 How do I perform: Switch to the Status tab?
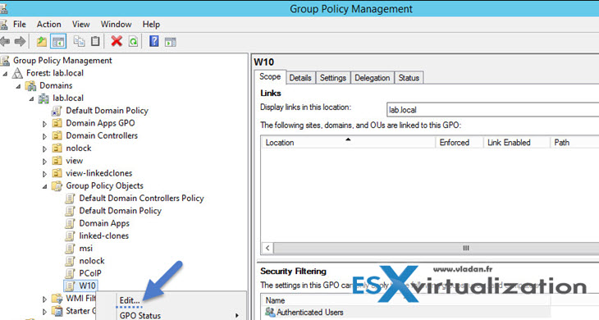coord(409,78)
